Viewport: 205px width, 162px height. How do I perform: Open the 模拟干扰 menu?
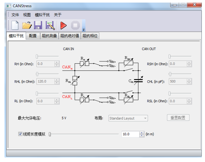(42, 15)
